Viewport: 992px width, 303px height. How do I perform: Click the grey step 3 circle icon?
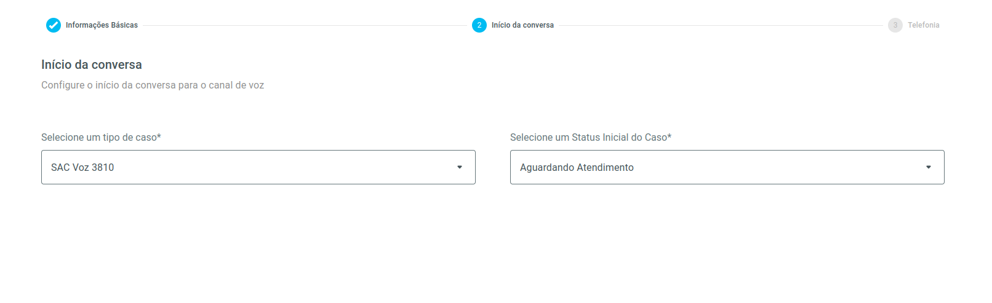tap(895, 25)
